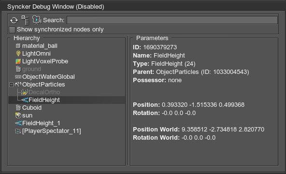Click the material_ball node icon
This screenshot has width=286, height=174.
(x=18, y=46)
